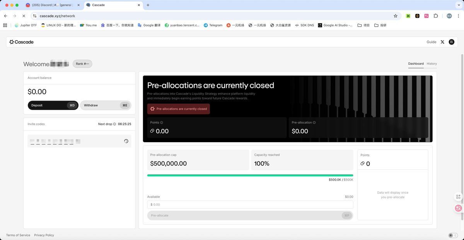
Task: Stop loading the page
Action: point(24,16)
